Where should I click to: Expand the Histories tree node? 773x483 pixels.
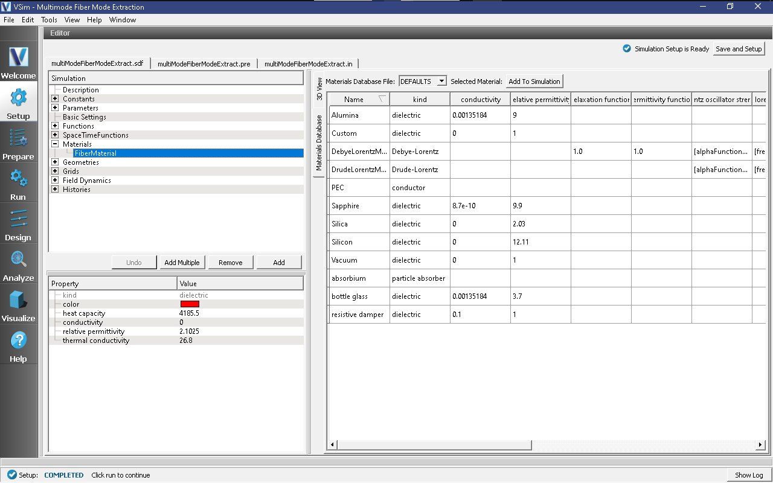point(55,190)
